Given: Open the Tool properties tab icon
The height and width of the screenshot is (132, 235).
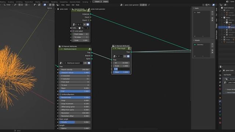Looking at the screenshot, I should (x=220, y=71).
